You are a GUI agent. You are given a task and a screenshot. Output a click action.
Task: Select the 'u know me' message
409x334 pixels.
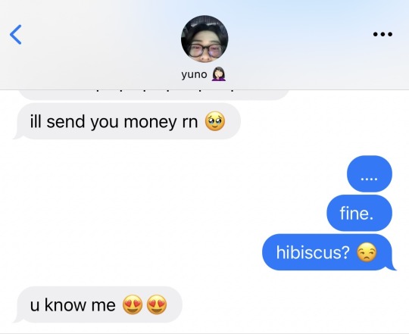click(x=98, y=304)
